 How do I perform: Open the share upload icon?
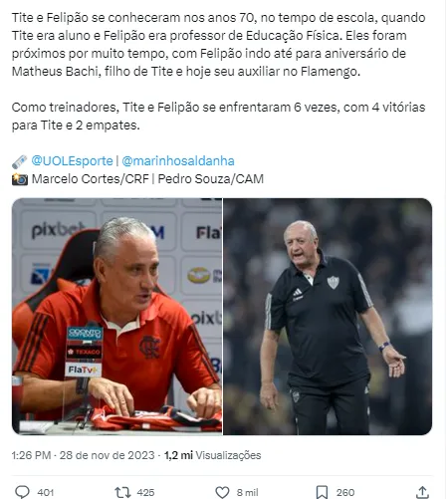pyautogui.click(x=422, y=492)
